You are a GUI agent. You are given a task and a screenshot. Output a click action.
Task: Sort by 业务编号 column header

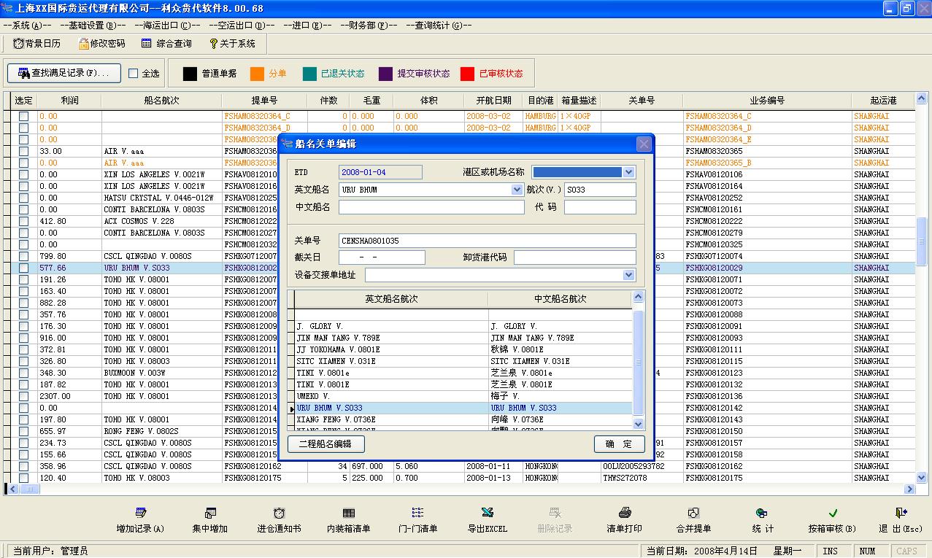[766, 100]
